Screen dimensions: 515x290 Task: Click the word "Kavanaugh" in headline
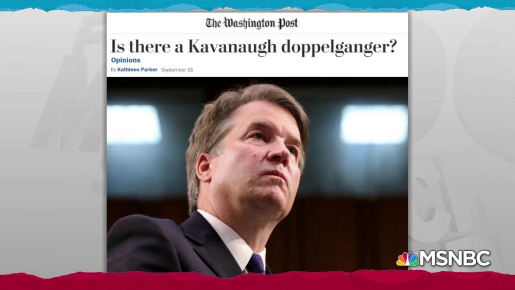232,46
